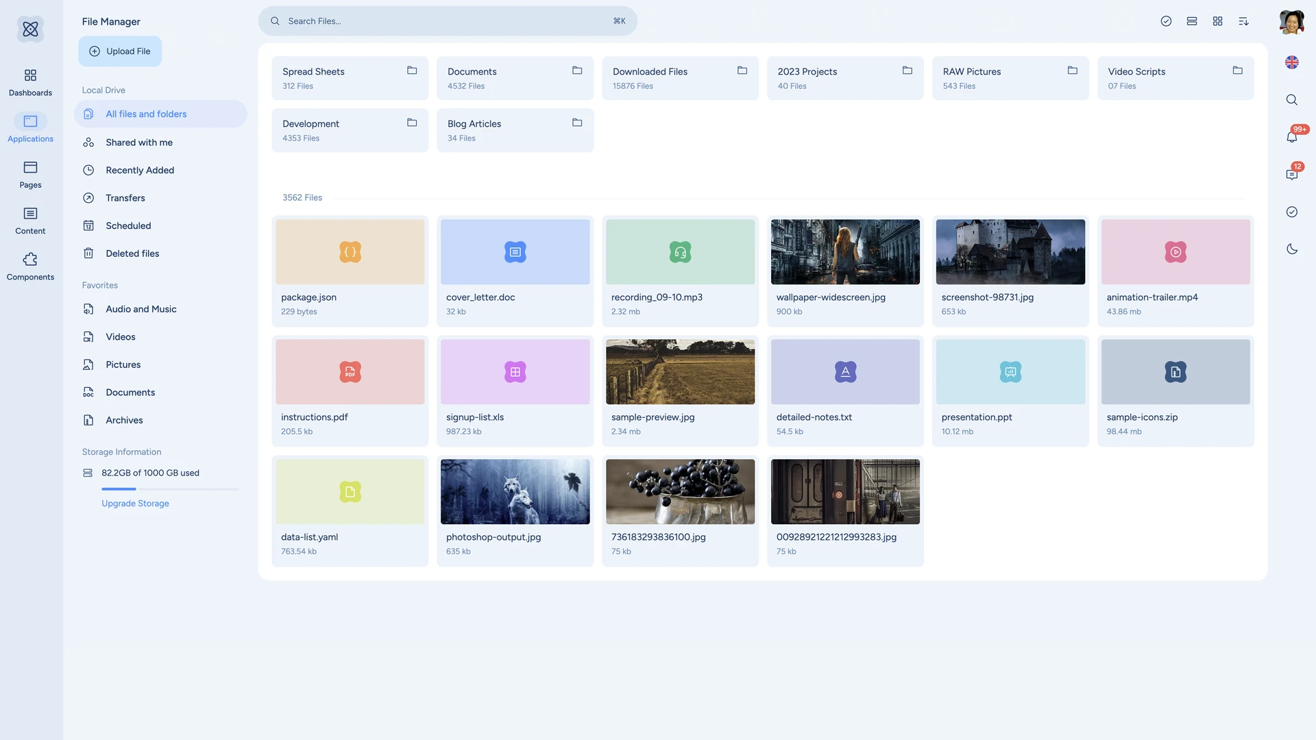Screen dimensions: 1316x740
Task: Open animation-trailer.mp4 video thumbnail
Action: [x=1175, y=252]
